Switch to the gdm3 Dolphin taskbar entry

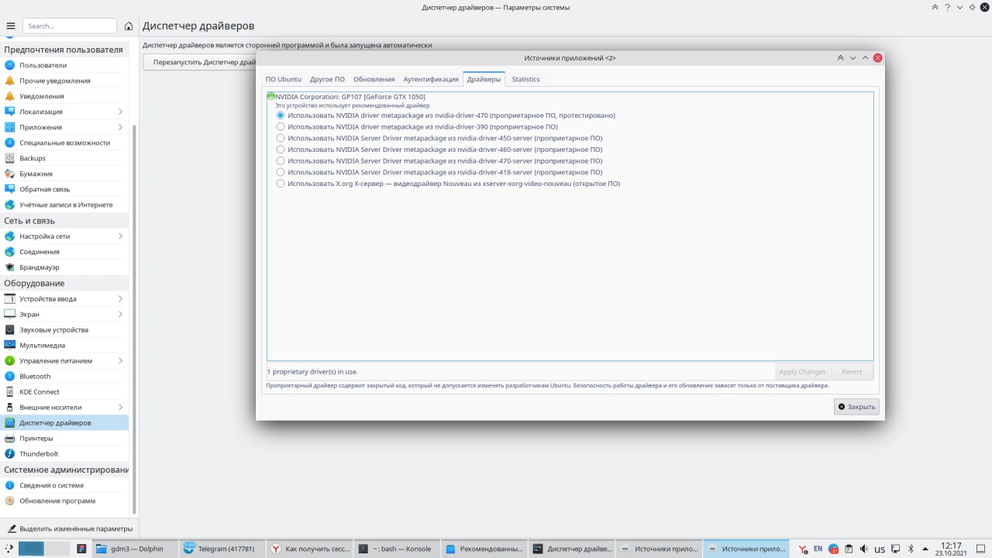tap(133, 549)
